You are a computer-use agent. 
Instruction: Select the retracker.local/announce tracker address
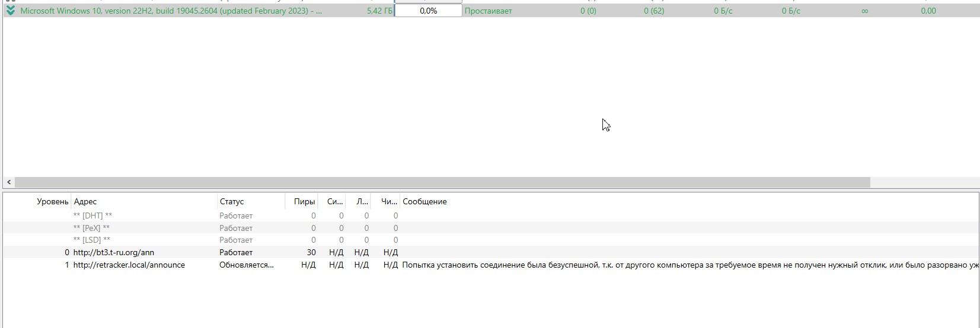[129, 265]
